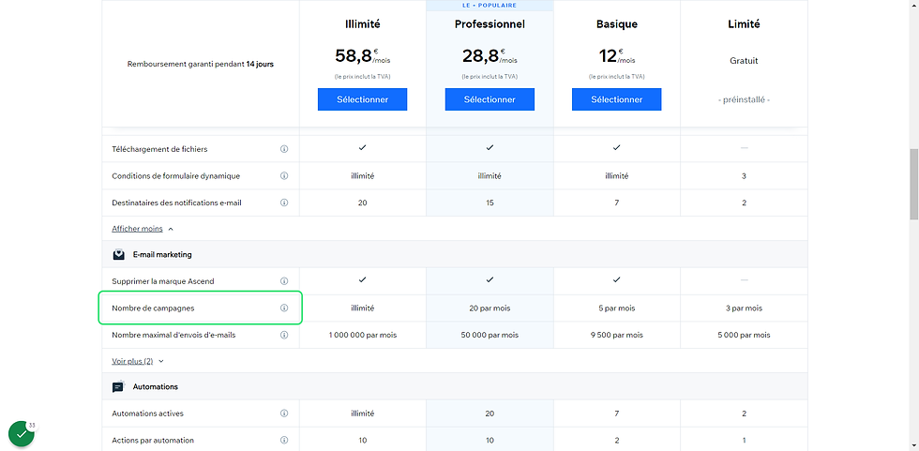Click the Limité plan heading
This screenshot has width=919, height=451.
(744, 24)
